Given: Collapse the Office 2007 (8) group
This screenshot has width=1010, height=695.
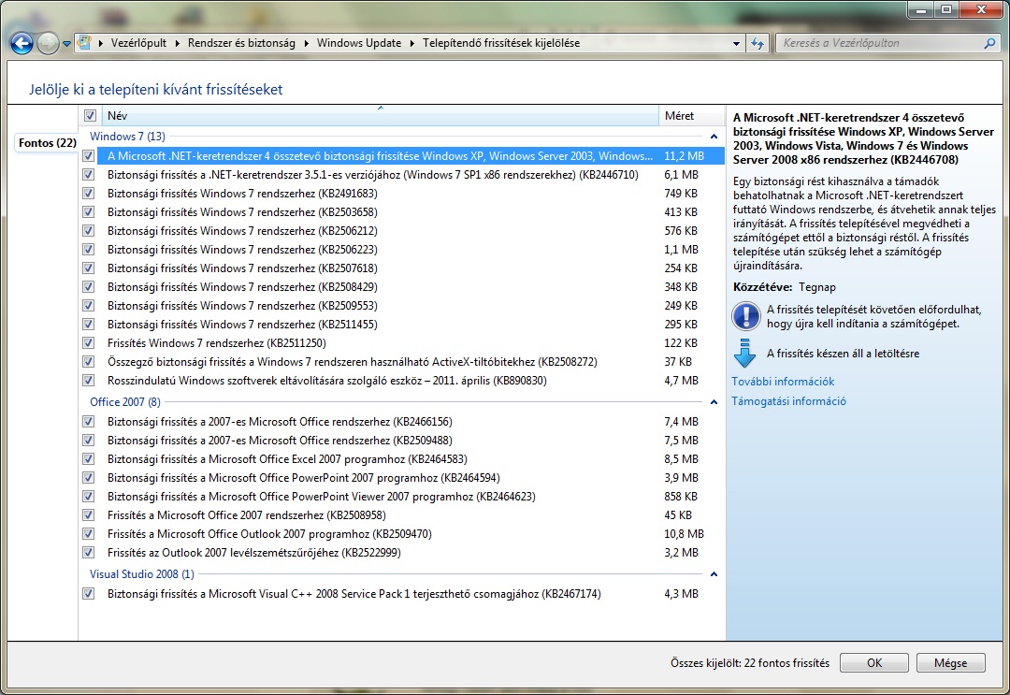Looking at the screenshot, I should click(714, 402).
